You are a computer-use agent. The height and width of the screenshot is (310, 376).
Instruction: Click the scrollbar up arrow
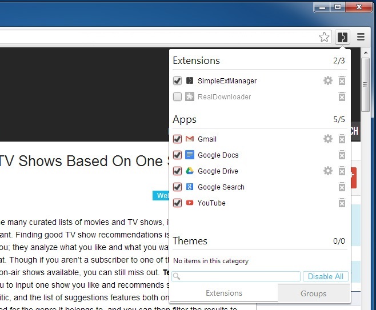click(366, 52)
